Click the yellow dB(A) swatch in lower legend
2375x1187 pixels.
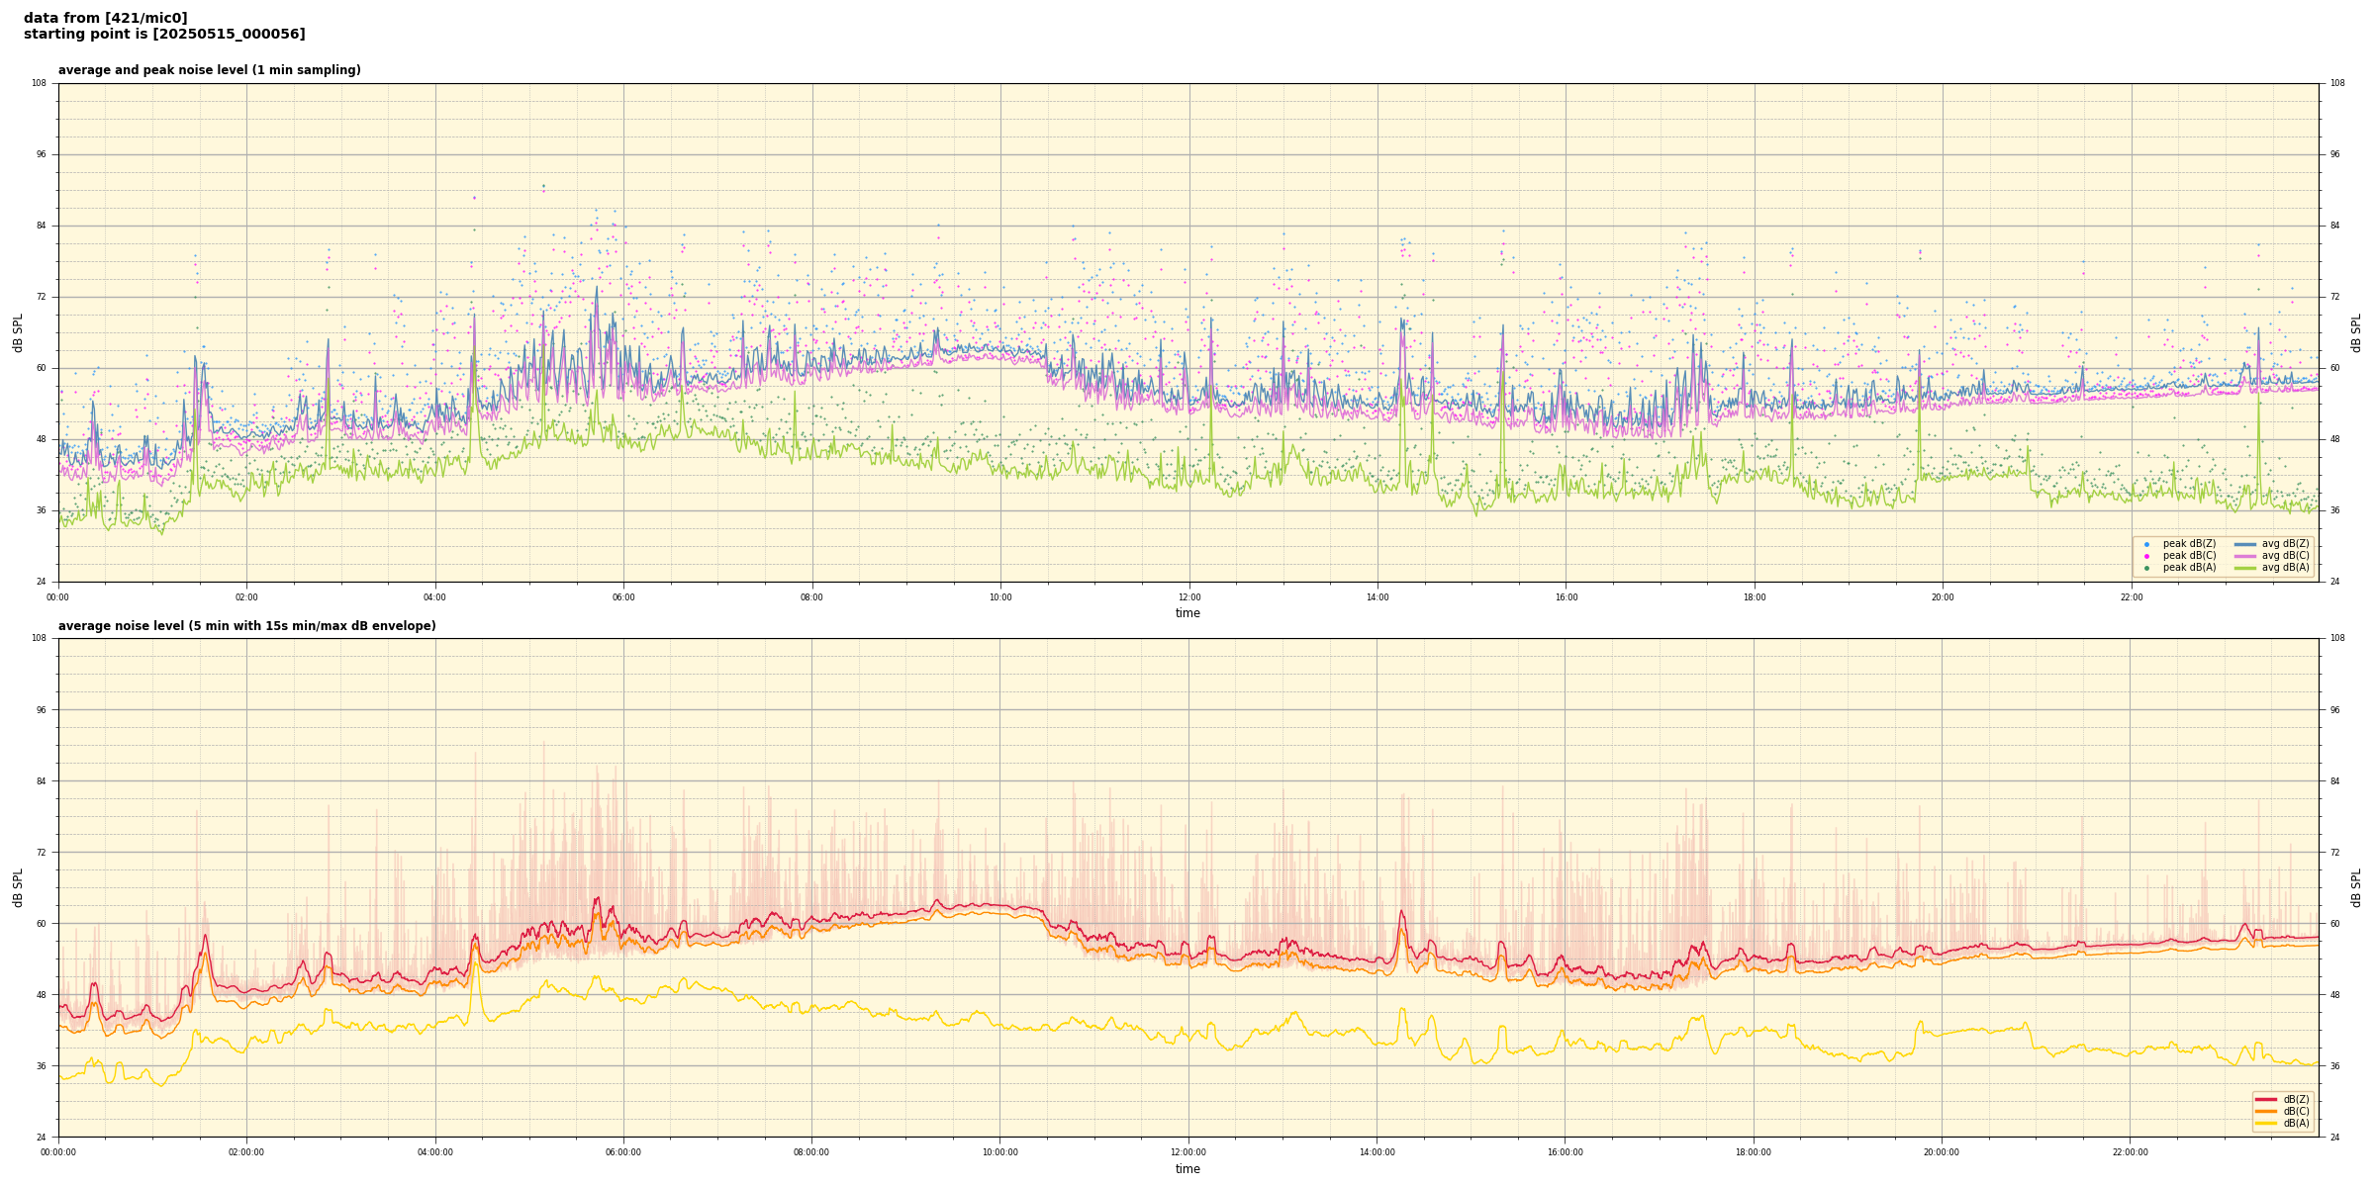(2265, 1123)
